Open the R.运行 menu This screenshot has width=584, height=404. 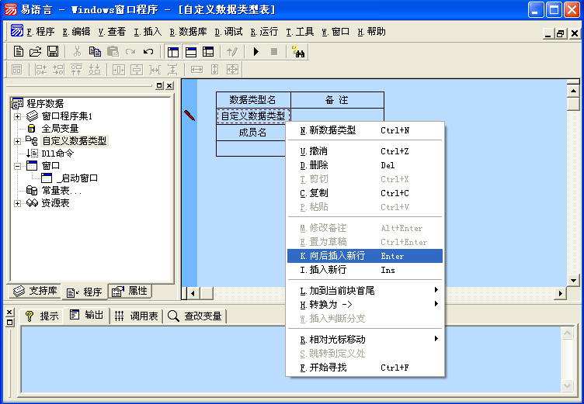click(264, 32)
